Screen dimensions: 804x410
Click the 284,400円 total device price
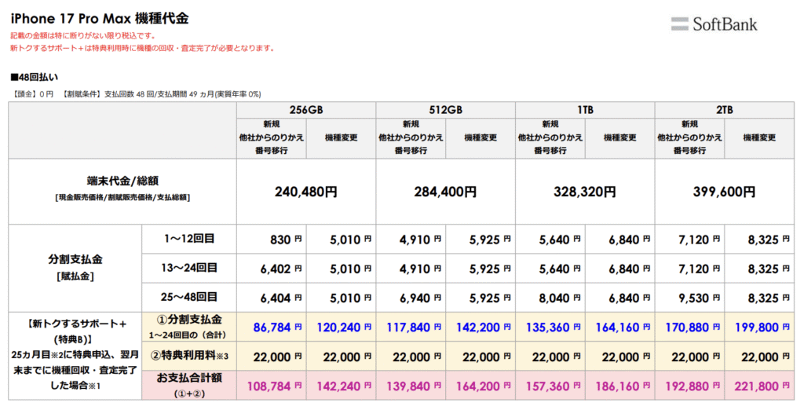tap(445, 191)
